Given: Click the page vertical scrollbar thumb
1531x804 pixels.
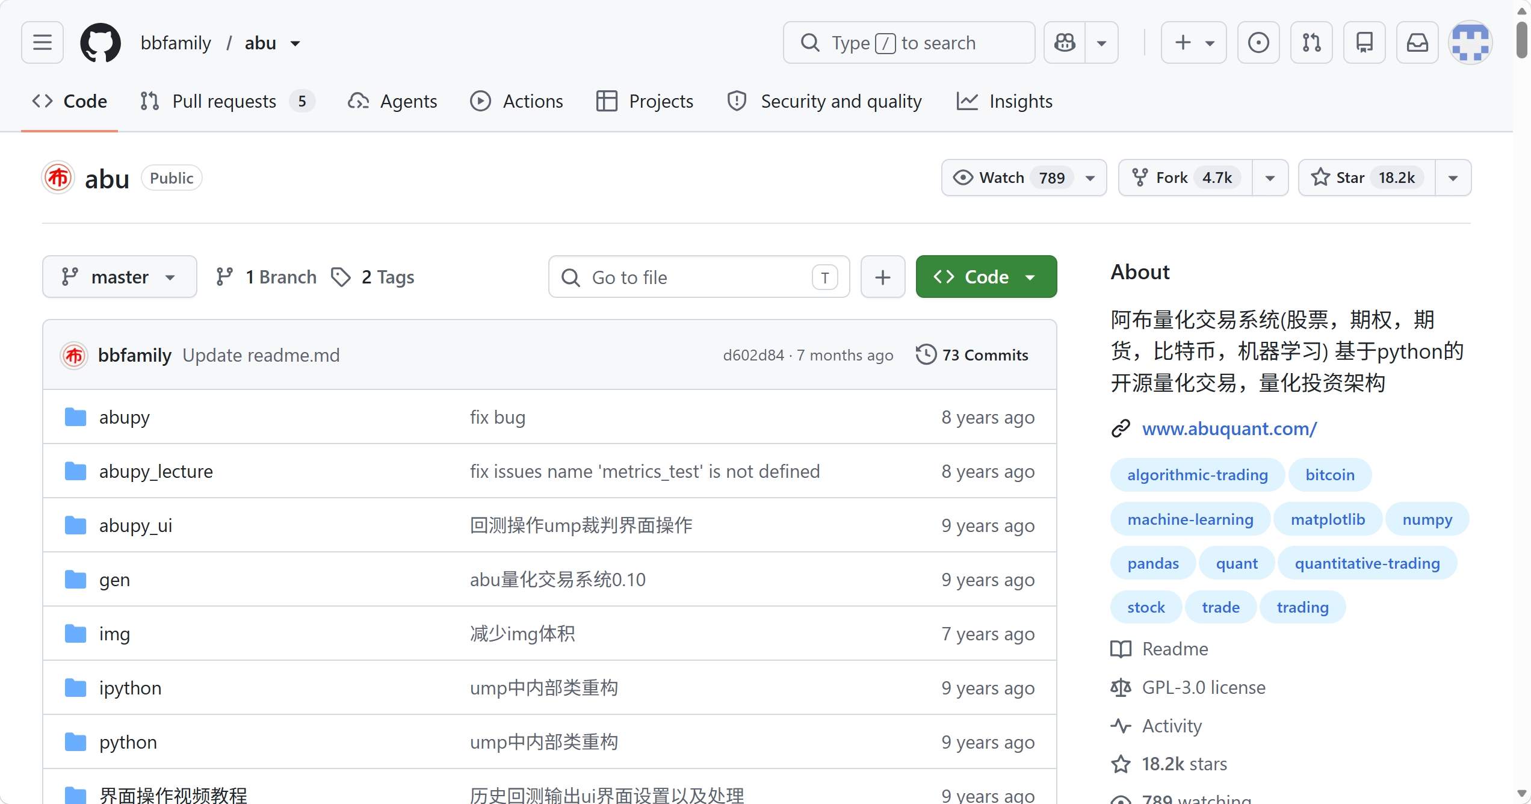Looking at the screenshot, I should click(x=1522, y=39).
